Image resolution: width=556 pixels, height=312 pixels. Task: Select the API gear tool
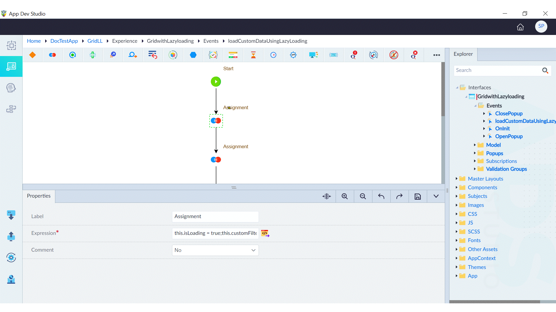pos(293,55)
